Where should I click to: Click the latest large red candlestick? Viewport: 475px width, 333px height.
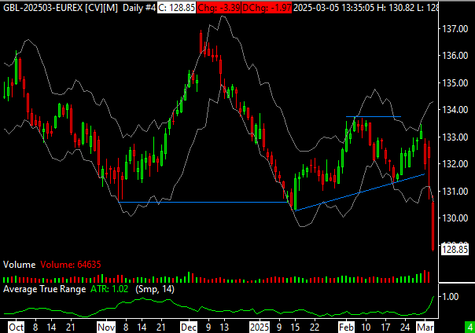pos(433,227)
